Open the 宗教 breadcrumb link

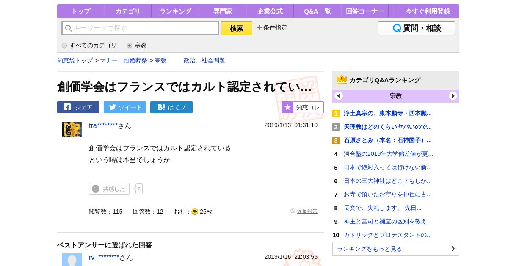point(160,60)
